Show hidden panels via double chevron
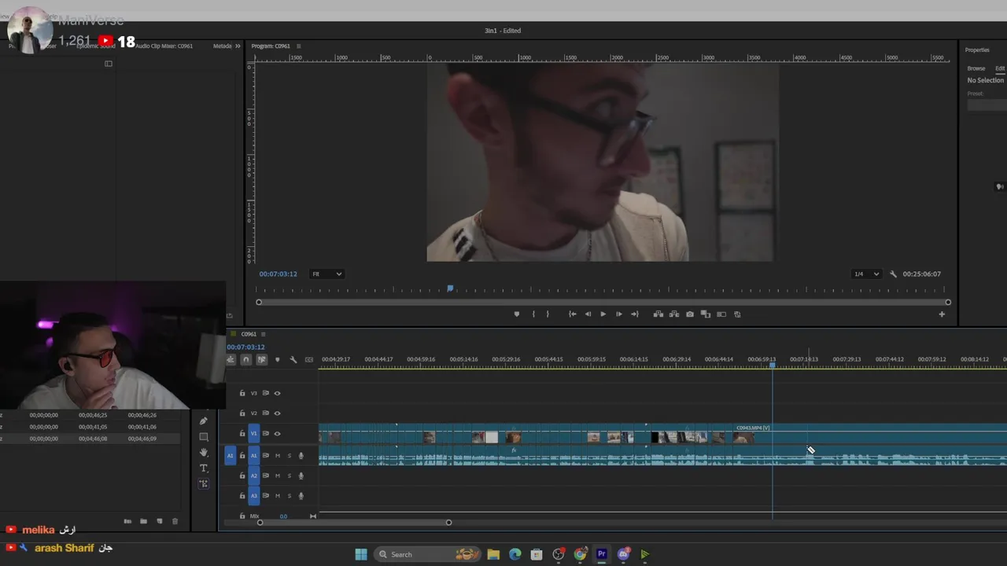Image resolution: width=1007 pixels, height=566 pixels. tap(238, 46)
